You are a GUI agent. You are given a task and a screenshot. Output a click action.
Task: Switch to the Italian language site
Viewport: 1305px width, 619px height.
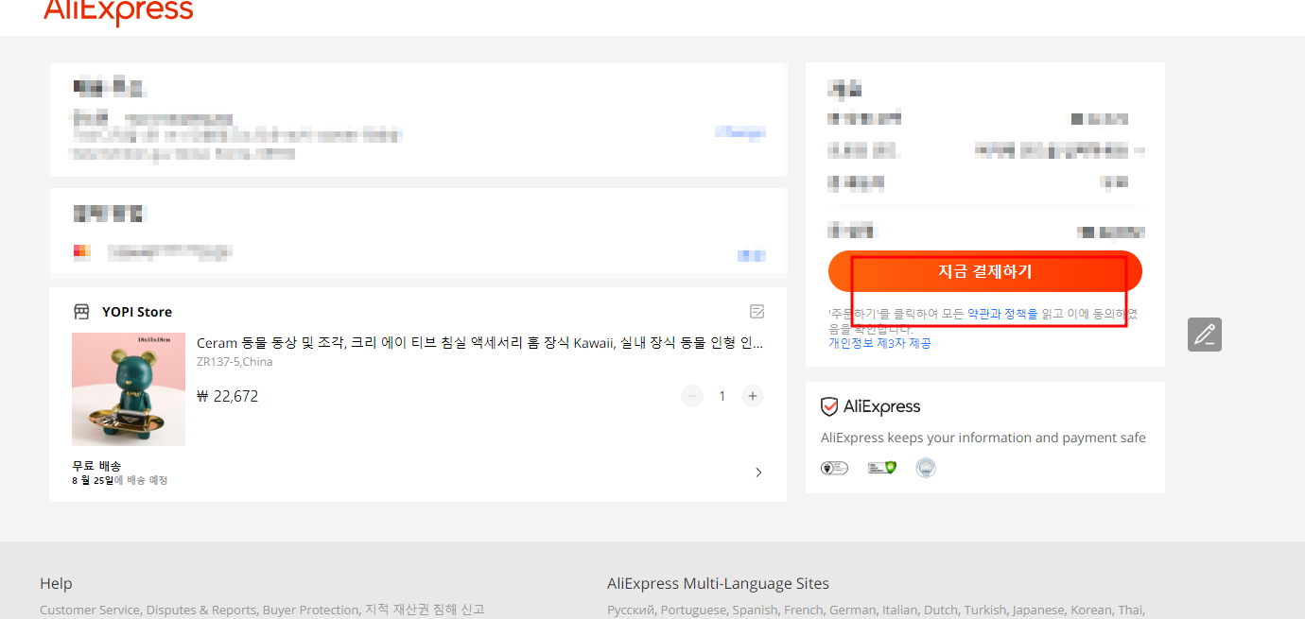pos(901,610)
